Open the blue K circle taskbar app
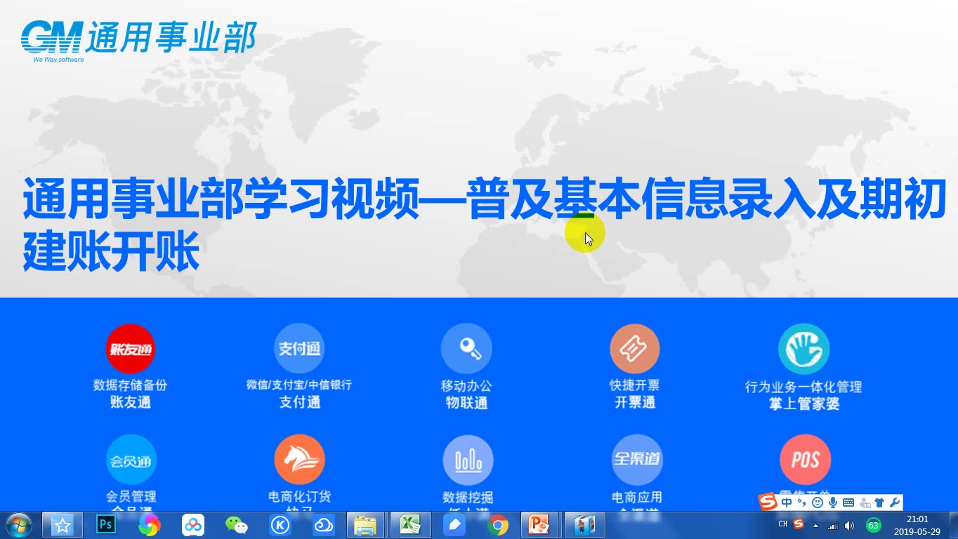958x539 pixels. 280,525
